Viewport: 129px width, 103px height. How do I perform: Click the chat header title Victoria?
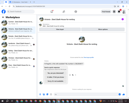60,19
